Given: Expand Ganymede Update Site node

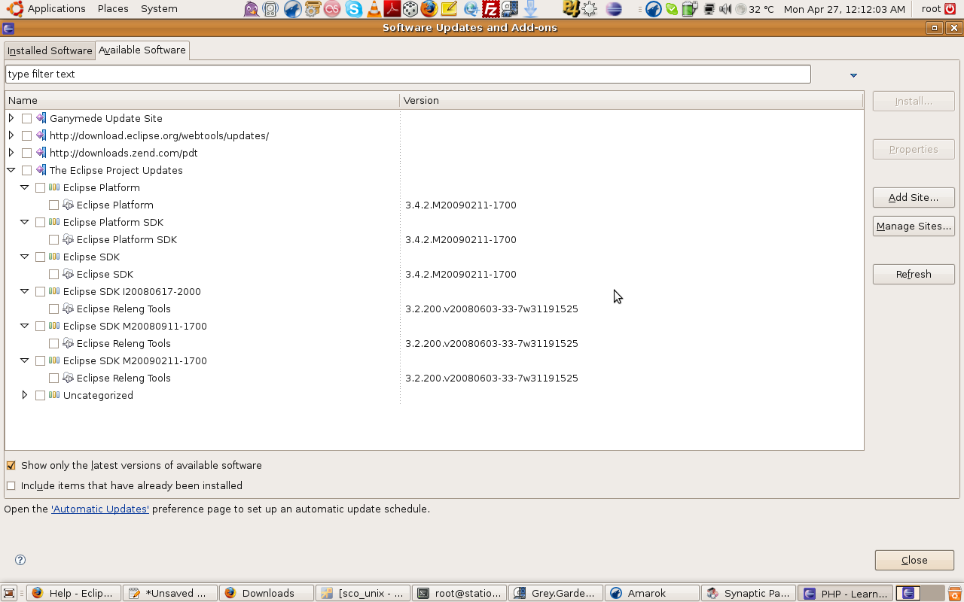Looking at the screenshot, I should 11,118.
